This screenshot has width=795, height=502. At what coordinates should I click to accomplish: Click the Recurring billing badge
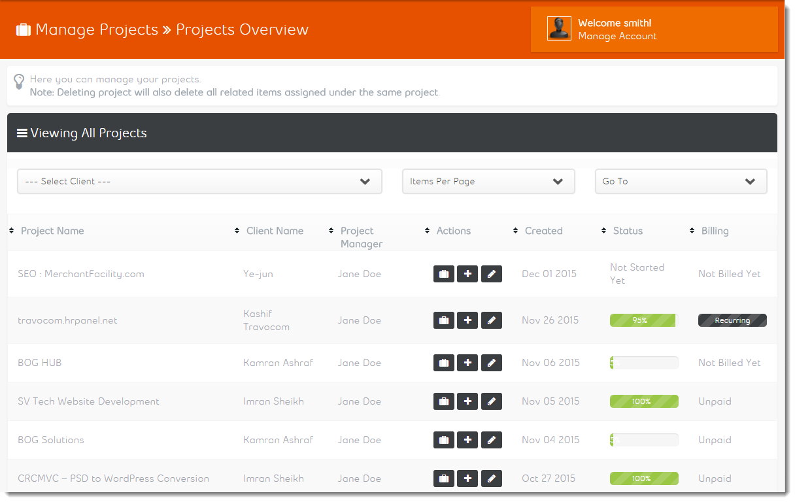point(732,320)
